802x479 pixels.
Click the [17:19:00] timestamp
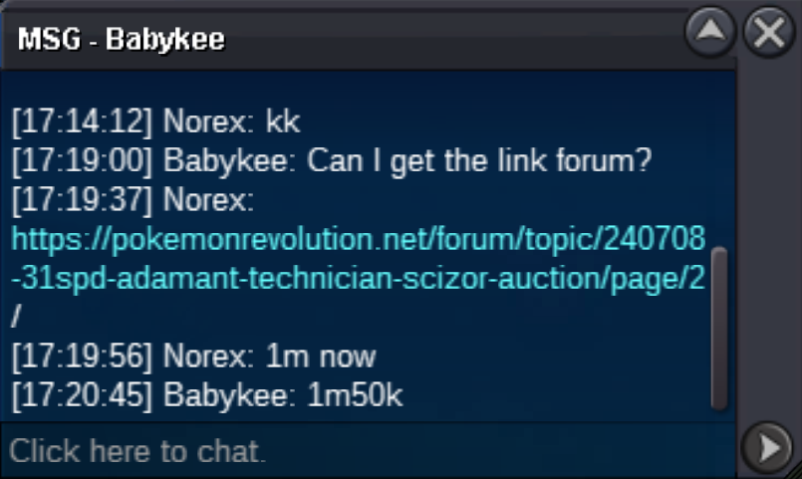pos(82,160)
